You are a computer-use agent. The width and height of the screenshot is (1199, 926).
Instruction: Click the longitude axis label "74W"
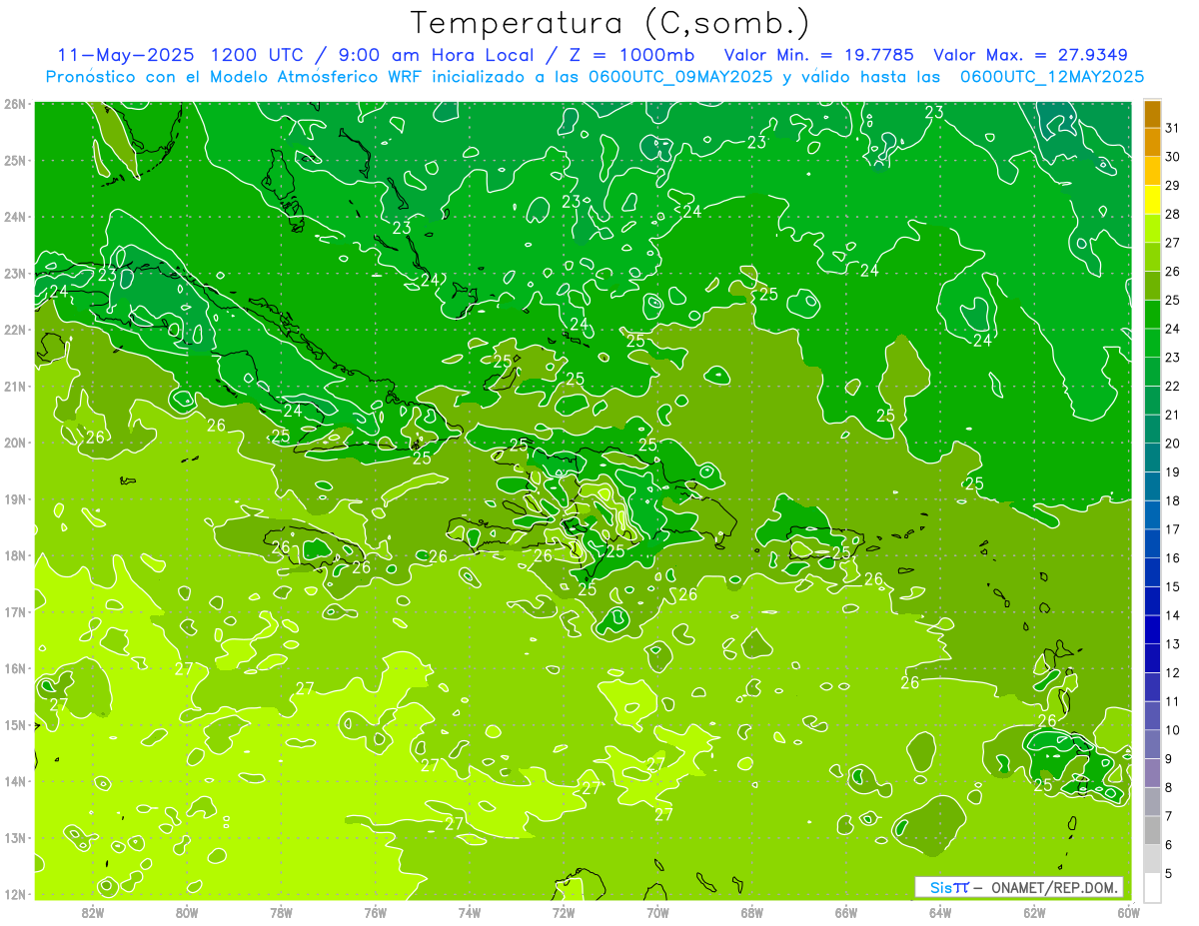[470, 912]
